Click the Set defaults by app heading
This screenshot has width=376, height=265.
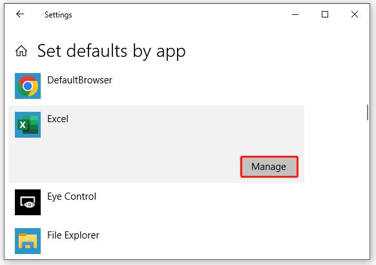pos(112,51)
